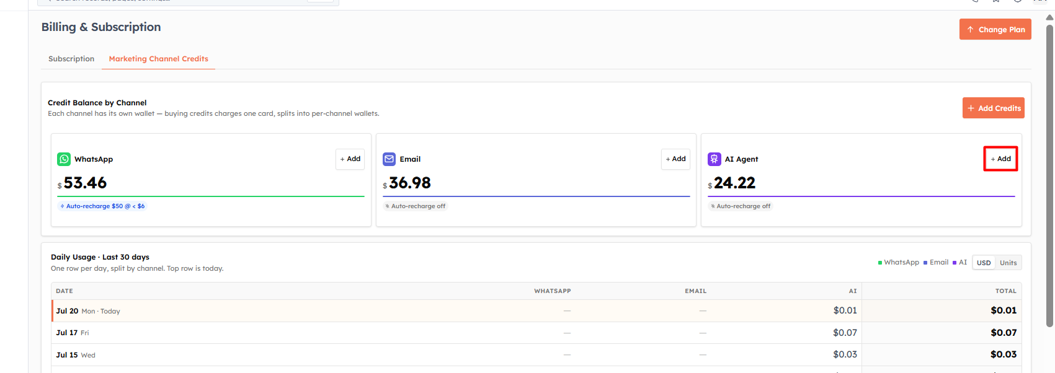This screenshot has width=1055, height=373.
Task: Click the Billing & Subscription page heading
Action: [x=101, y=27]
